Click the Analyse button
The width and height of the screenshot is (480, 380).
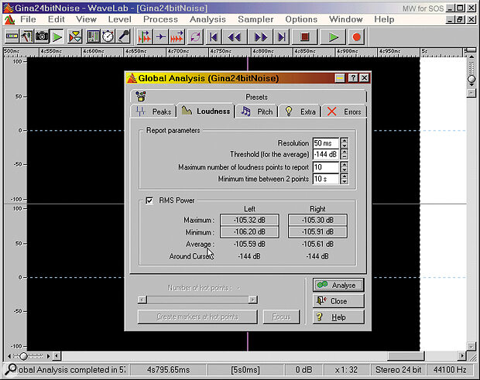point(338,285)
